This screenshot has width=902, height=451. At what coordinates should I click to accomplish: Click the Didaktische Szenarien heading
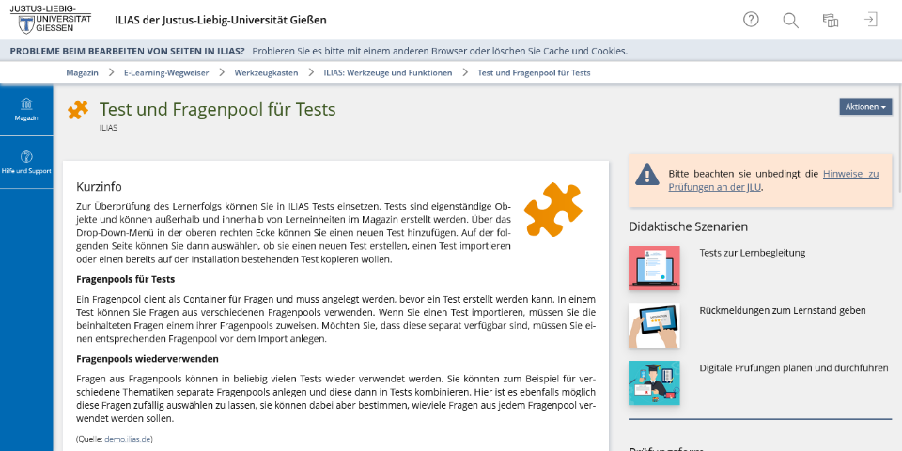click(x=689, y=226)
